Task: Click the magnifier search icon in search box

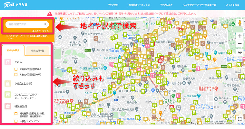Action: [x=45, y=24]
